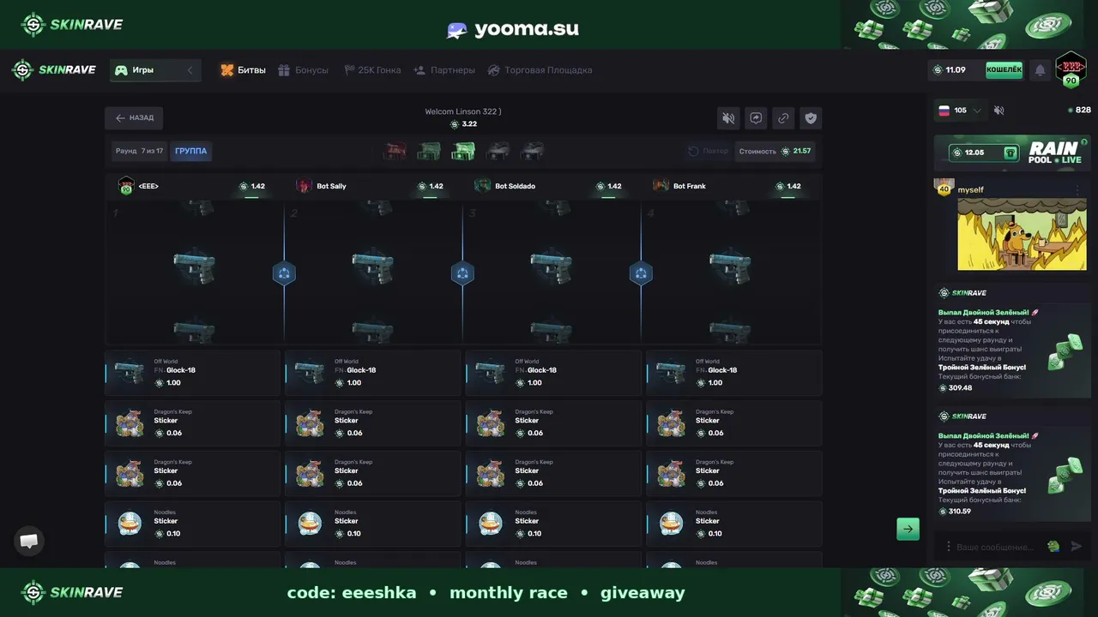Select the first red case icon

(x=395, y=152)
